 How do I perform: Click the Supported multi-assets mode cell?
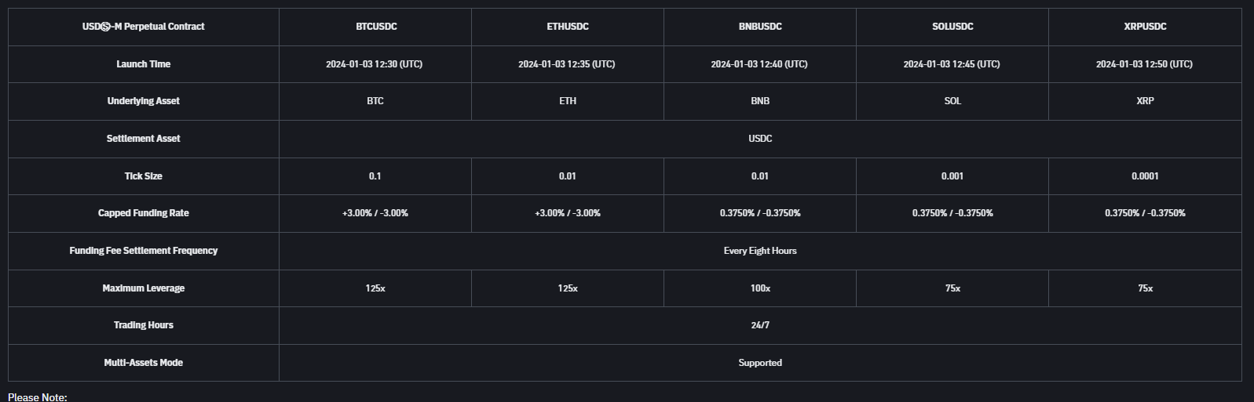pos(760,363)
